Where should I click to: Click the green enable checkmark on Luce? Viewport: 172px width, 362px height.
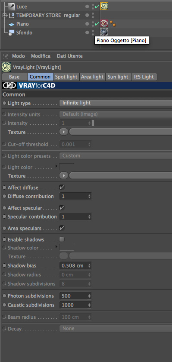click(97, 6)
